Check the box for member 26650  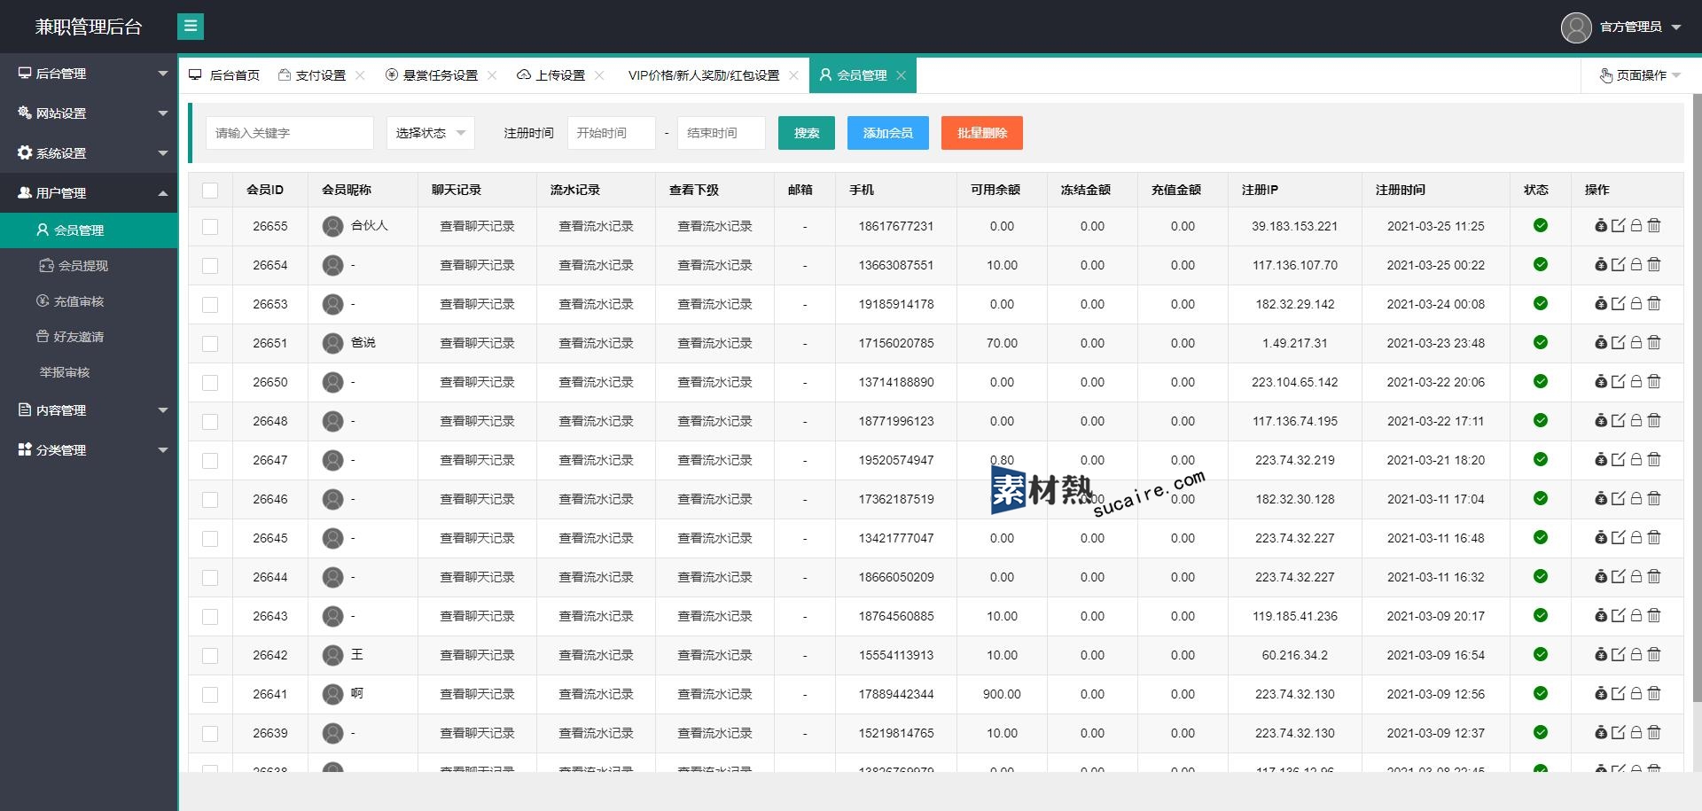(x=210, y=383)
